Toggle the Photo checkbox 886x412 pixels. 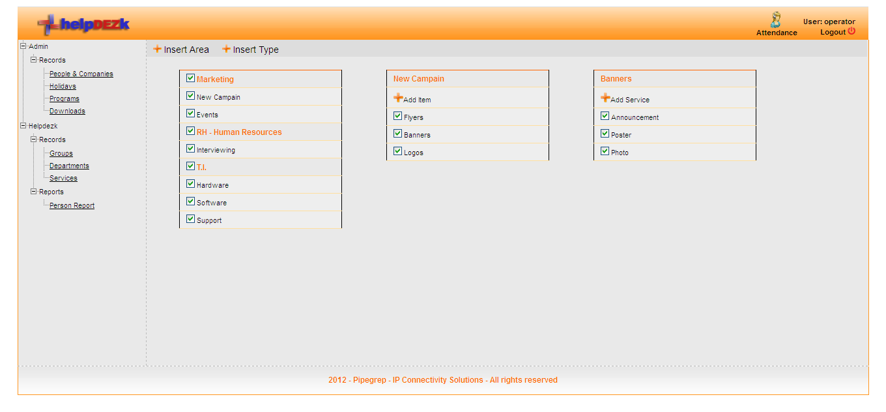click(605, 150)
